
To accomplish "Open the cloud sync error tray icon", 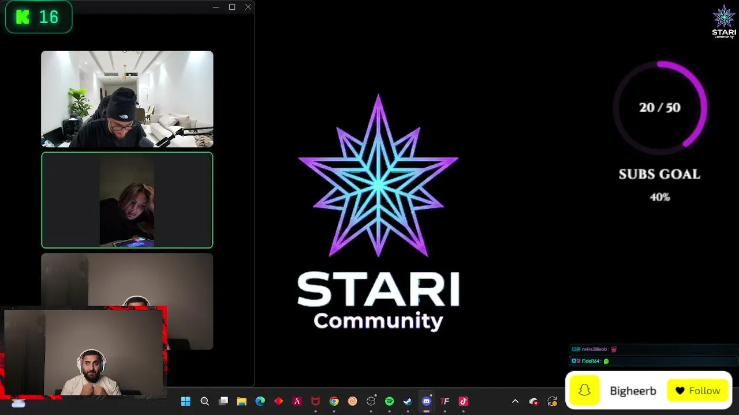I will [533, 401].
